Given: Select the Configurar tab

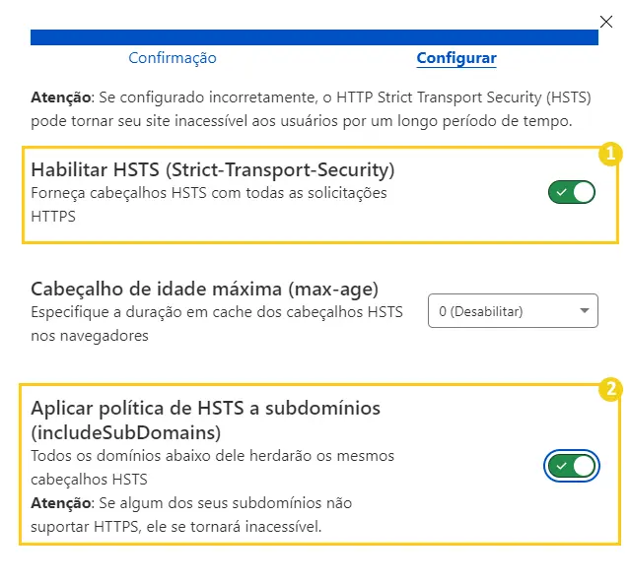Looking at the screenshot, I should 455,58.
